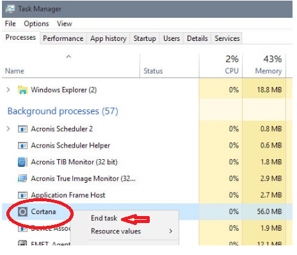Image resolution: width=297 pixels, height=255 pixels.
Task: Click the Background processes (57) heading
Action: pyautogui.click(x=63, y=111)
